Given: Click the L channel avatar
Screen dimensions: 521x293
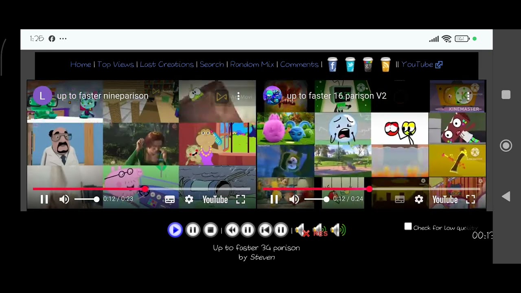Looking at the screenshot, I should pos(42,96).
